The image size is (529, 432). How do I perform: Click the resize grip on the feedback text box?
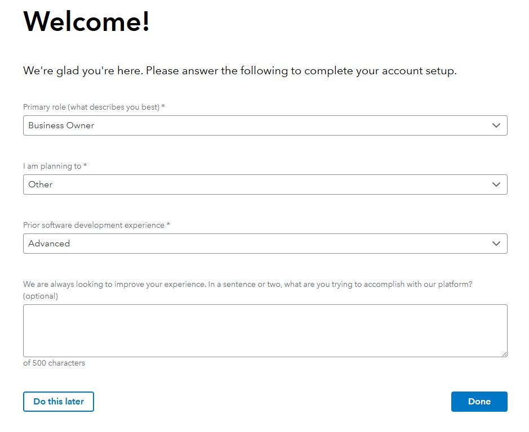pos(503,353)
